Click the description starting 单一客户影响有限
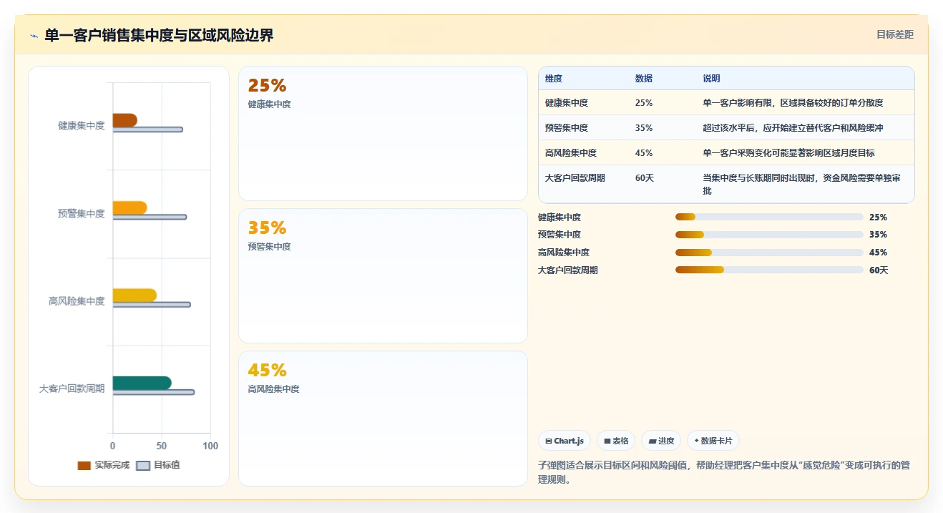Image resolution: width=943 pixels, height=513 pixels. click(793, 103)
